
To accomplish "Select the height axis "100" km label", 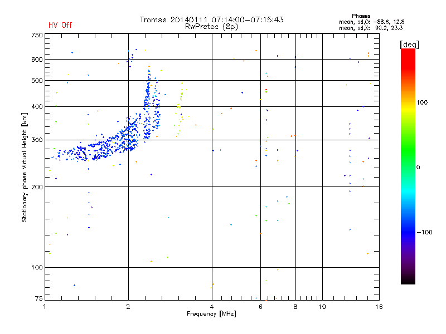I will 37,267.
